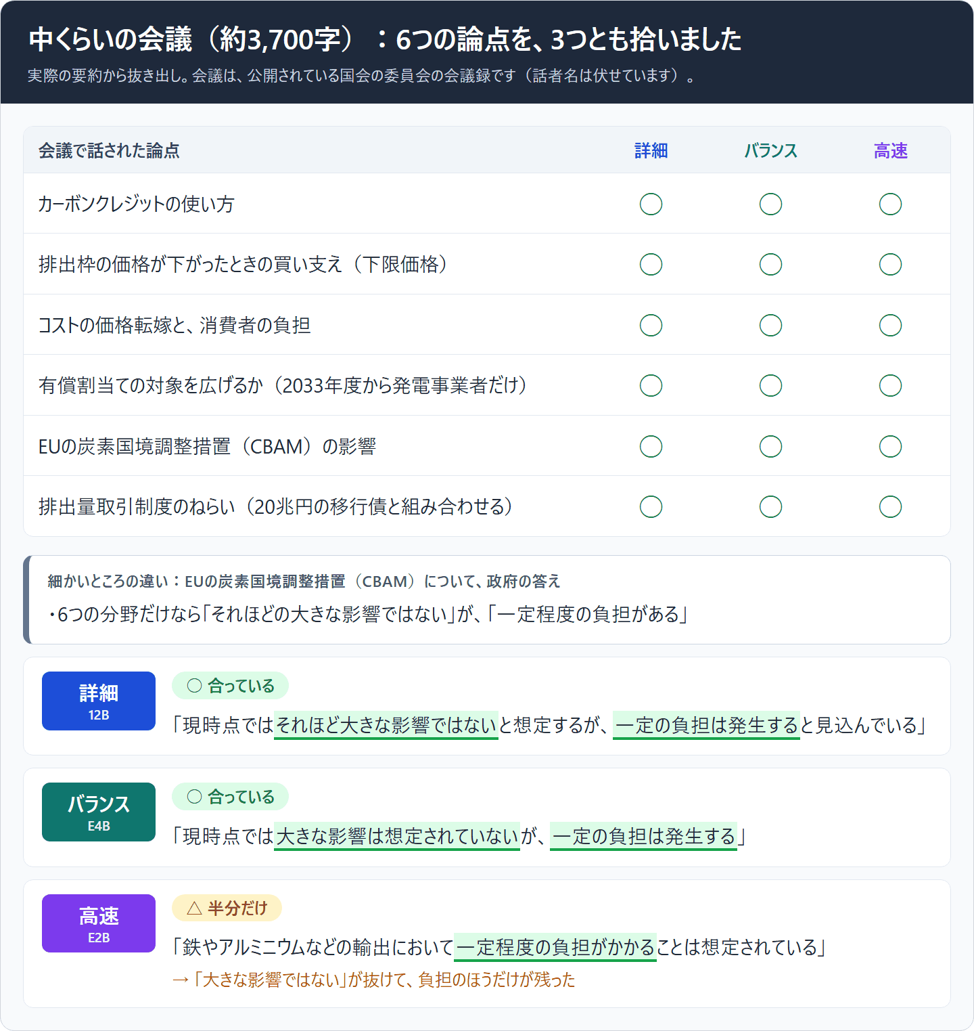Click the 合っている pill in the バランス card
This screenshot has width=974, height=1031.
(x=230, y=797)
